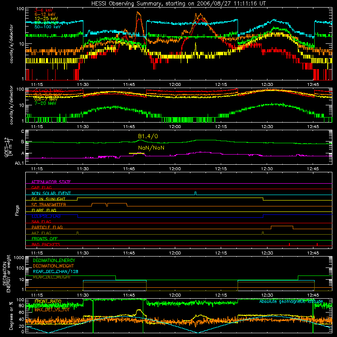The width and height of the screenshot is (337, 337).
Task: Click the 0.8-7 MeV legend label
Action: coord(46,99)
